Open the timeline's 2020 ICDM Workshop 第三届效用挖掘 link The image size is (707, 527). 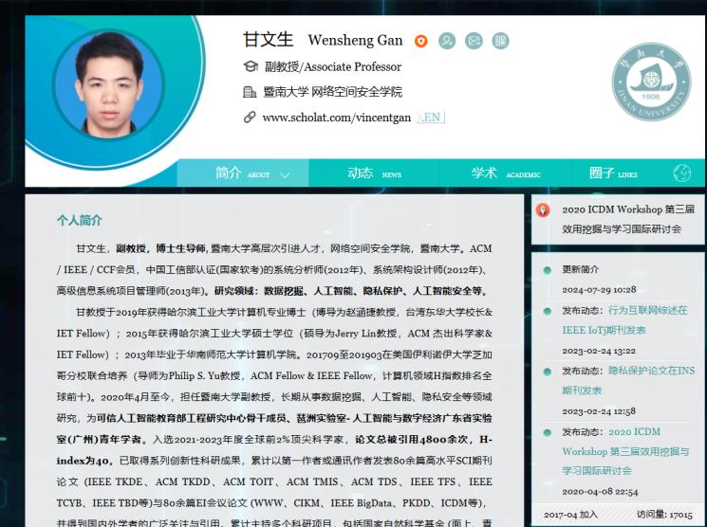(625, 451)
